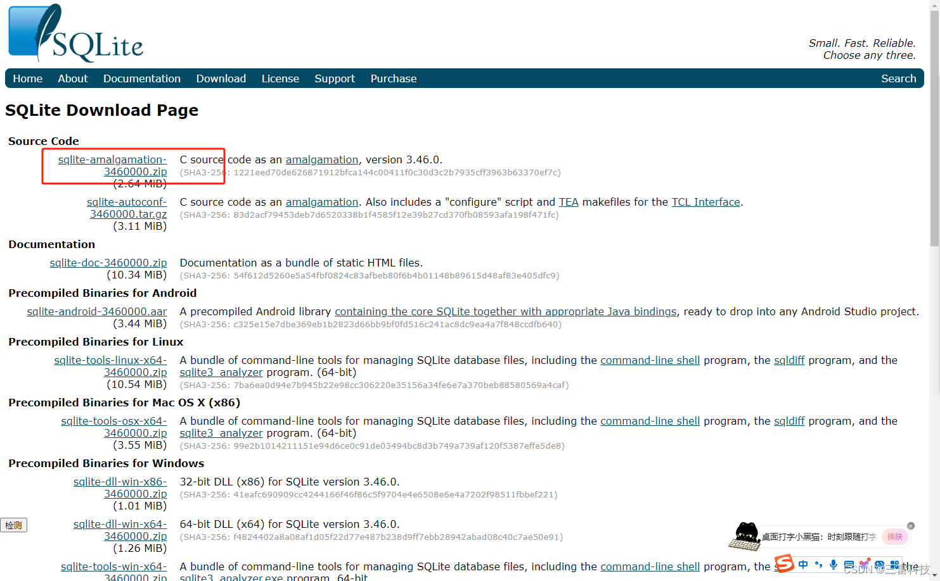The image size is (940, 581).
Task: Open sqldiff link in Mac OS X row
Action: [789, 421]
